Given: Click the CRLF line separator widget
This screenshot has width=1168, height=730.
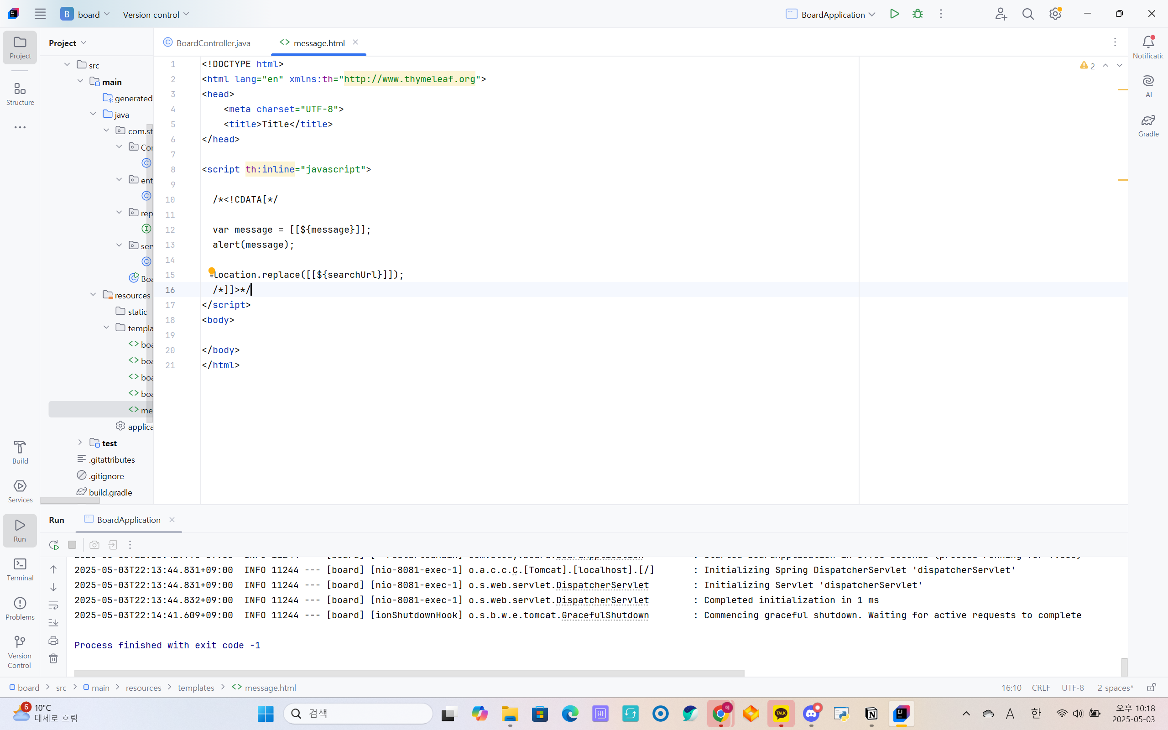Looking at the screenshot, I should 1041,688.
